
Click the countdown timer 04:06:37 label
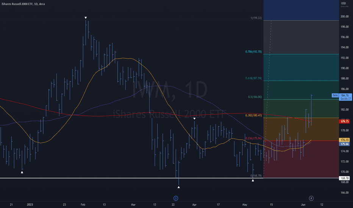point(345,99)
